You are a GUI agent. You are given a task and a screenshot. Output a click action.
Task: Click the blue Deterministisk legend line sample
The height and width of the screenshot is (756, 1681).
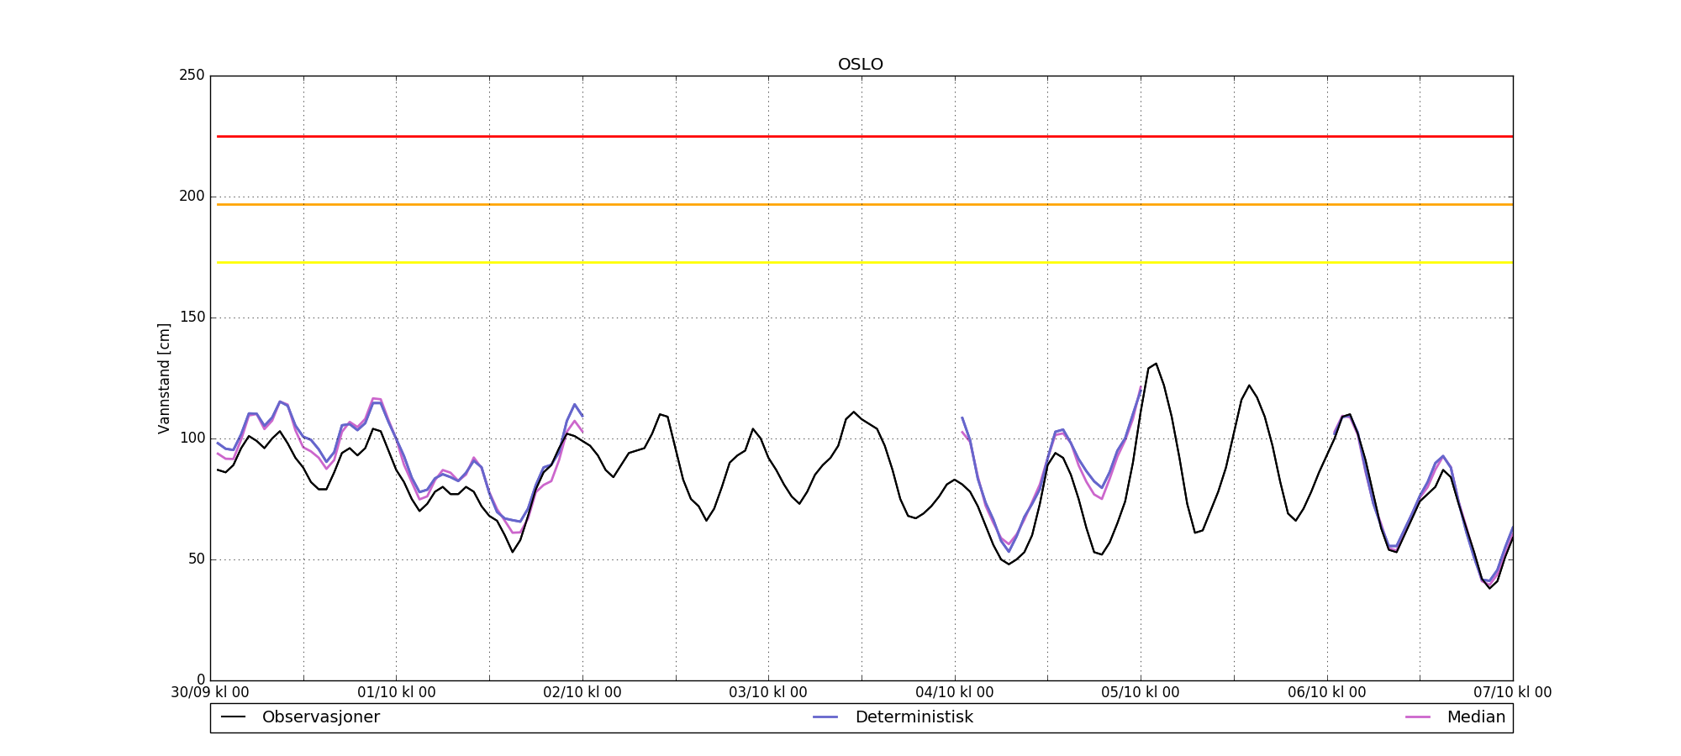826,717
